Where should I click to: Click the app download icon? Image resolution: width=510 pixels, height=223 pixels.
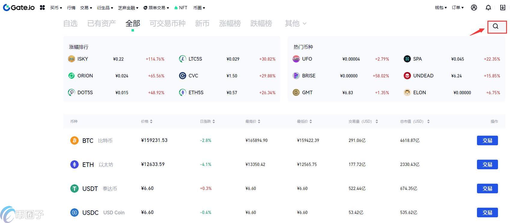(x=503, y=8)
